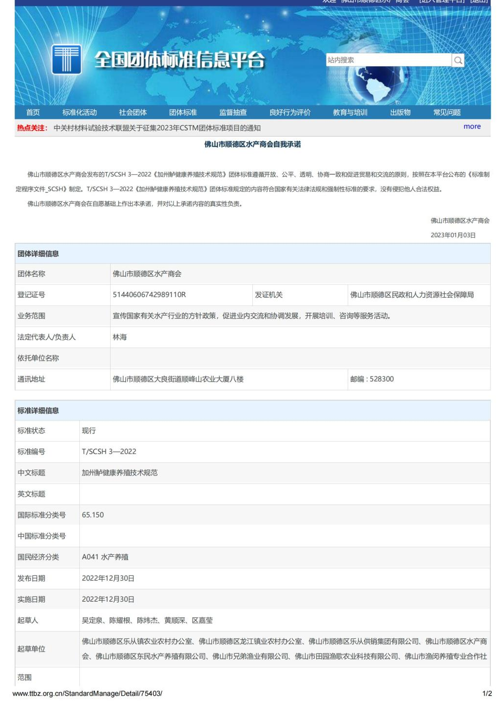Viewport: 497px width, 704px height.
Task: Click the 发证机关 label cell
Action: coord(268,295)
